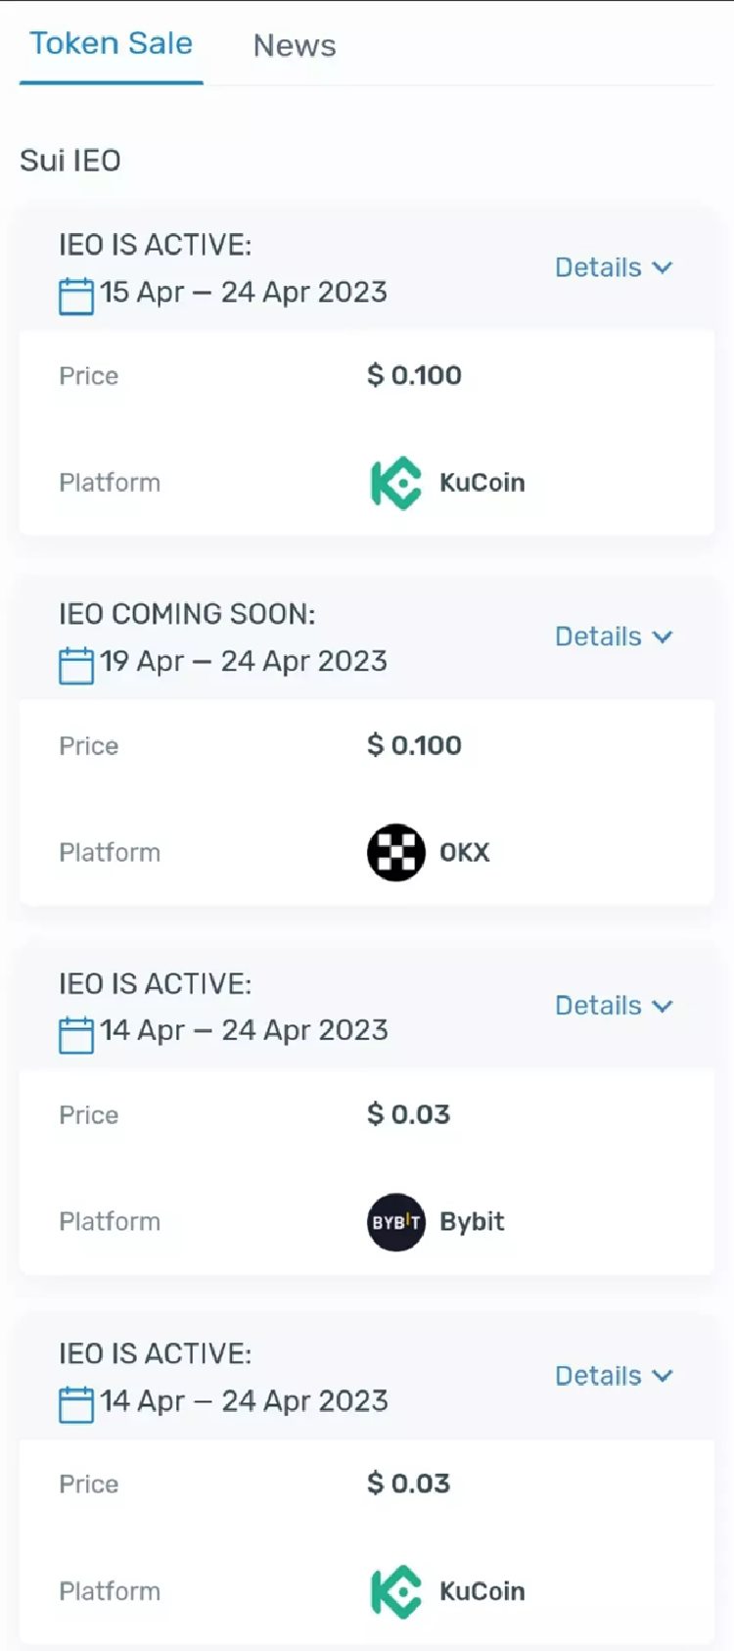Viewport: 734px width, 1651px height.
Task: Expand Details for 15 Apr KuCoin IEO
Action: 613,267
